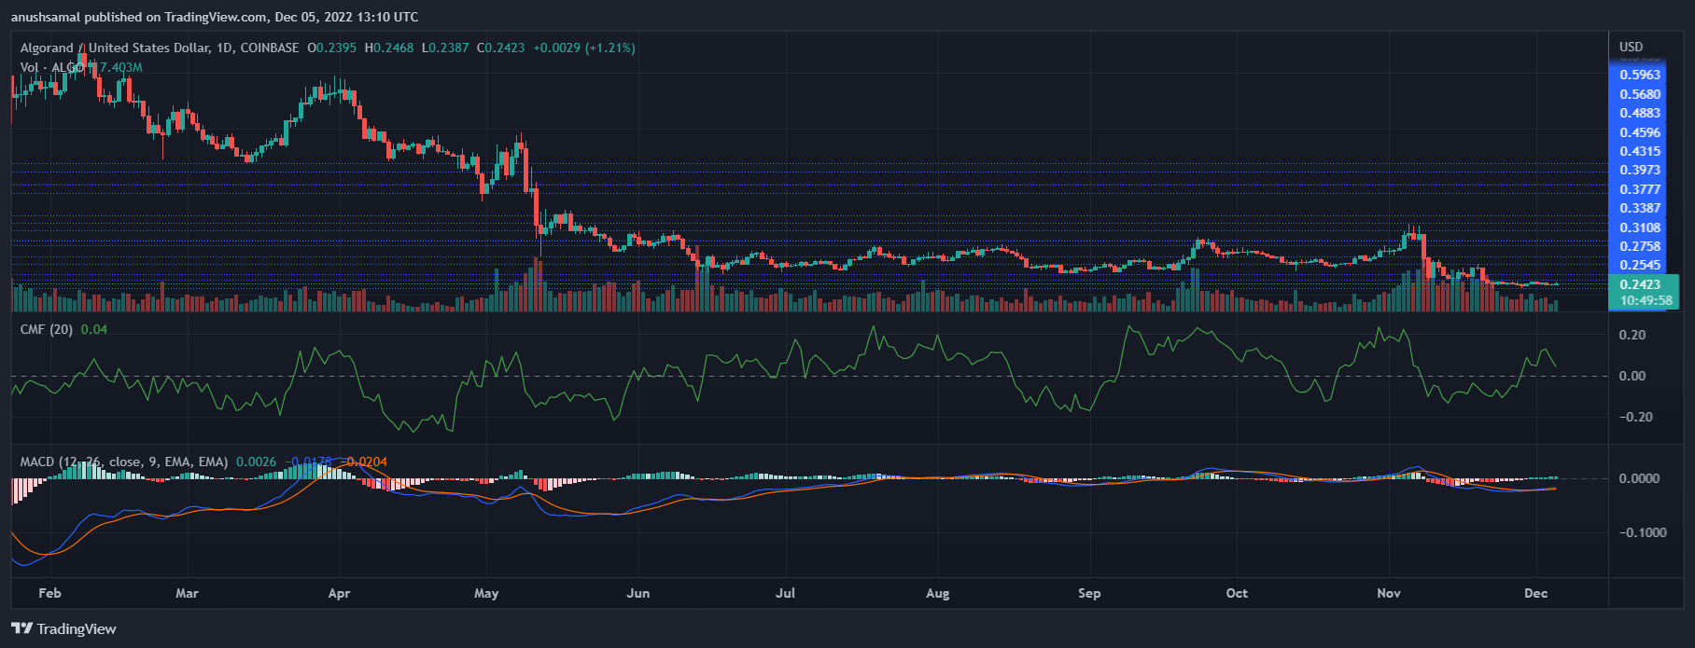This screenshot has height=648, width=1695.
Task: Click the orange MACD signal value -0.0204
Action: point(365,462)
